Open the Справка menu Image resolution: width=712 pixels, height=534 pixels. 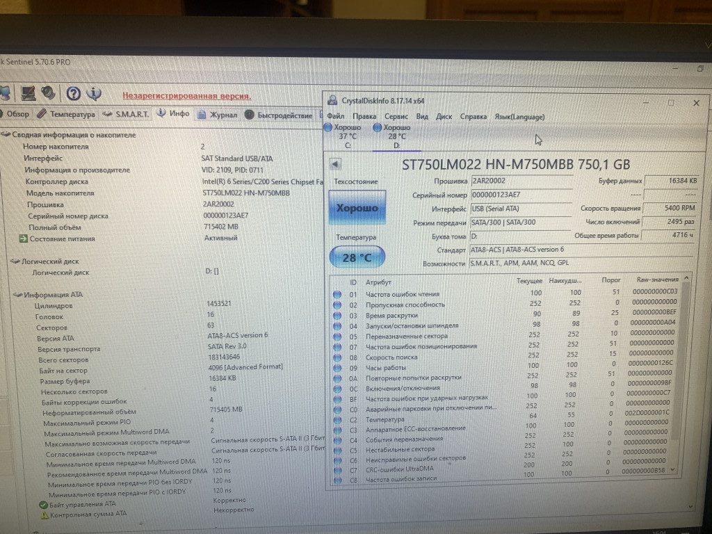(473, 117)
